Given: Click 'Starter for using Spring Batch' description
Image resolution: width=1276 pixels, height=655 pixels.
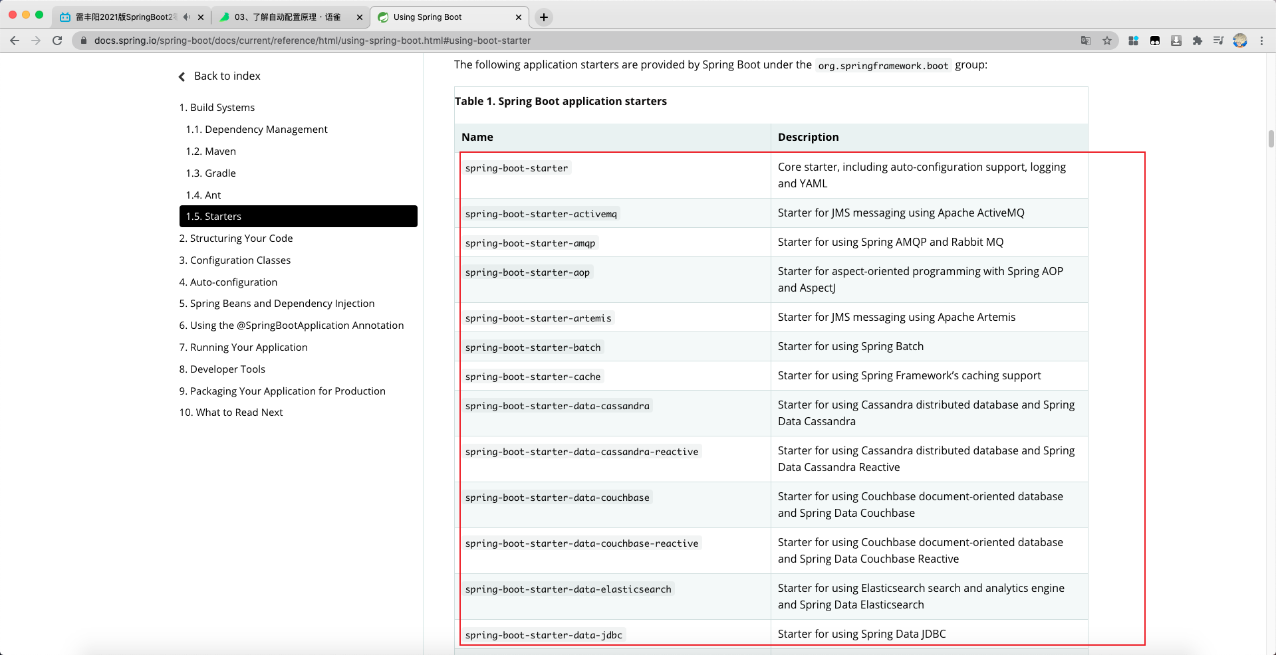Looking at the screenshot, I should (x=850, y=346).
